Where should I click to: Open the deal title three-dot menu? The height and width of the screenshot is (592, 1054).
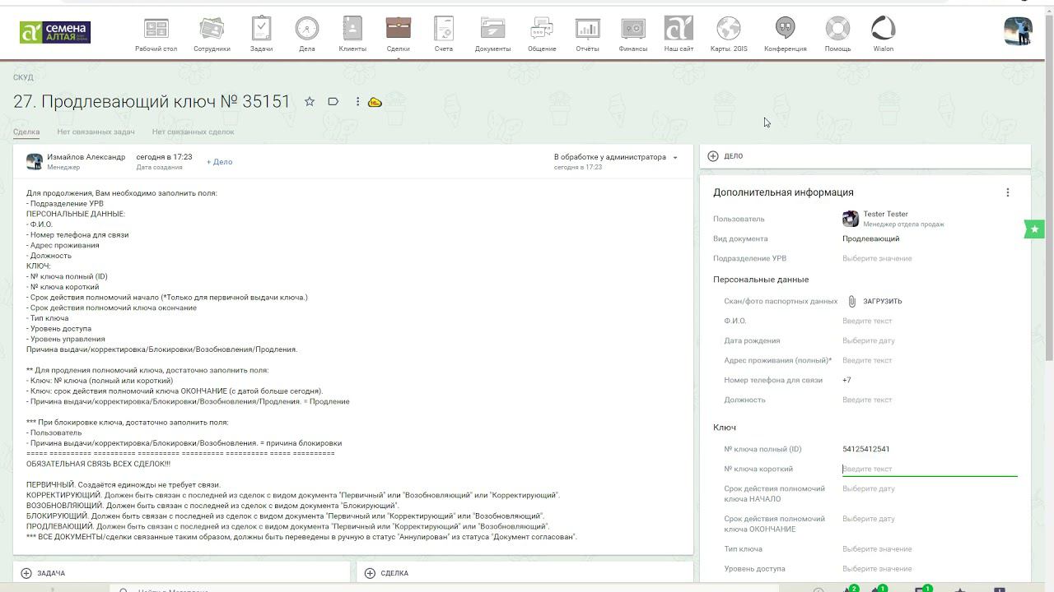(357, 102)
